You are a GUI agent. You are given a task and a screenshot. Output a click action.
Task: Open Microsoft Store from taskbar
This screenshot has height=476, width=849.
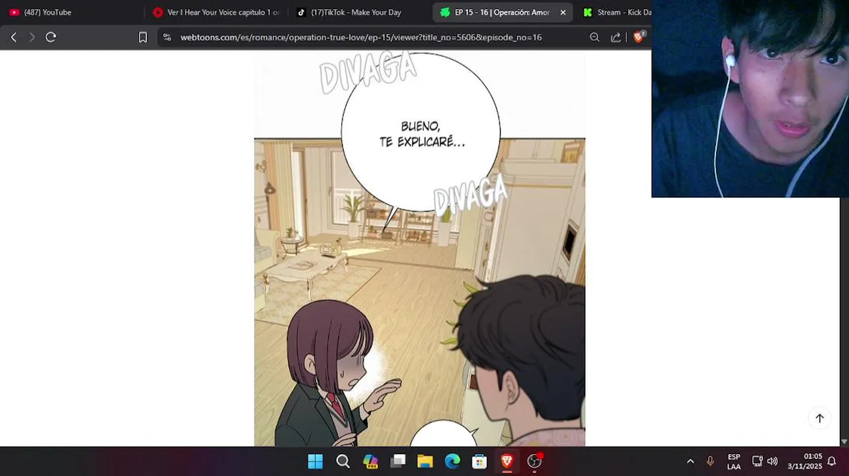479,461
